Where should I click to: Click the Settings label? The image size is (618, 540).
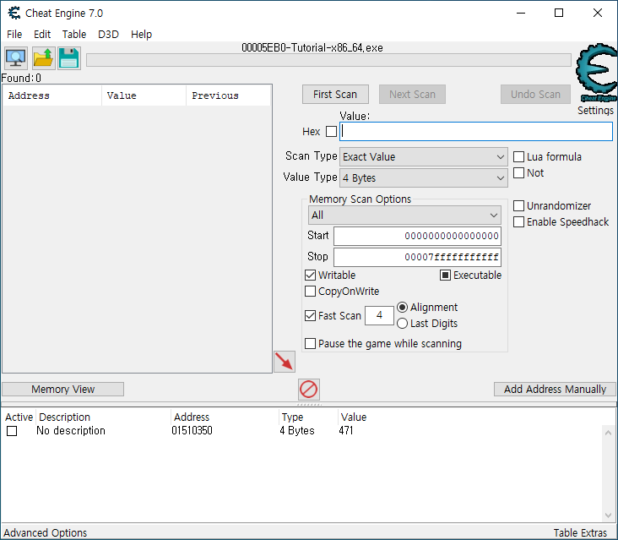595,111
